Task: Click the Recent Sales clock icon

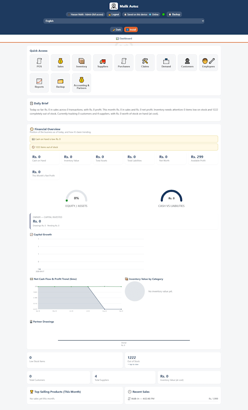Action: tap(129, 392)
